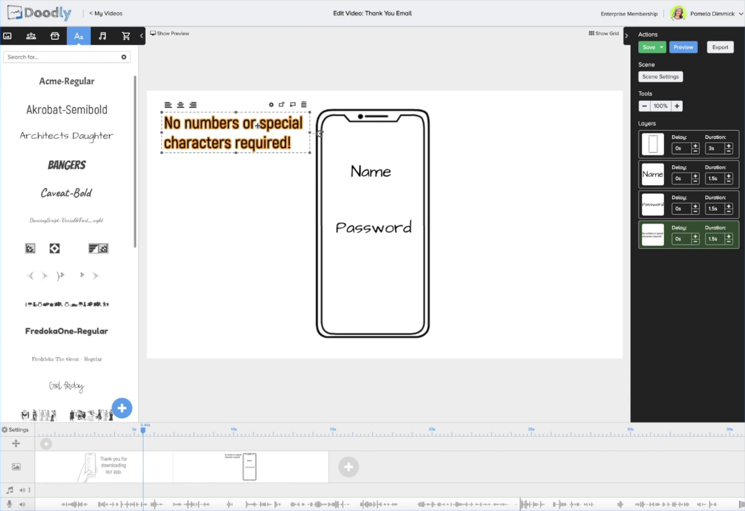Open the Save dropdown arrow
This screenshot has width=745, height=511.
661,47
